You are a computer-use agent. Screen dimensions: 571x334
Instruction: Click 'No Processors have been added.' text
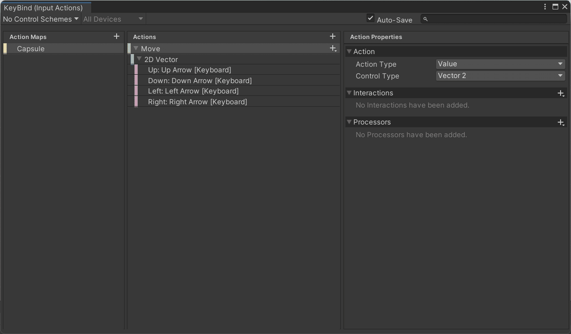[412, 135]
